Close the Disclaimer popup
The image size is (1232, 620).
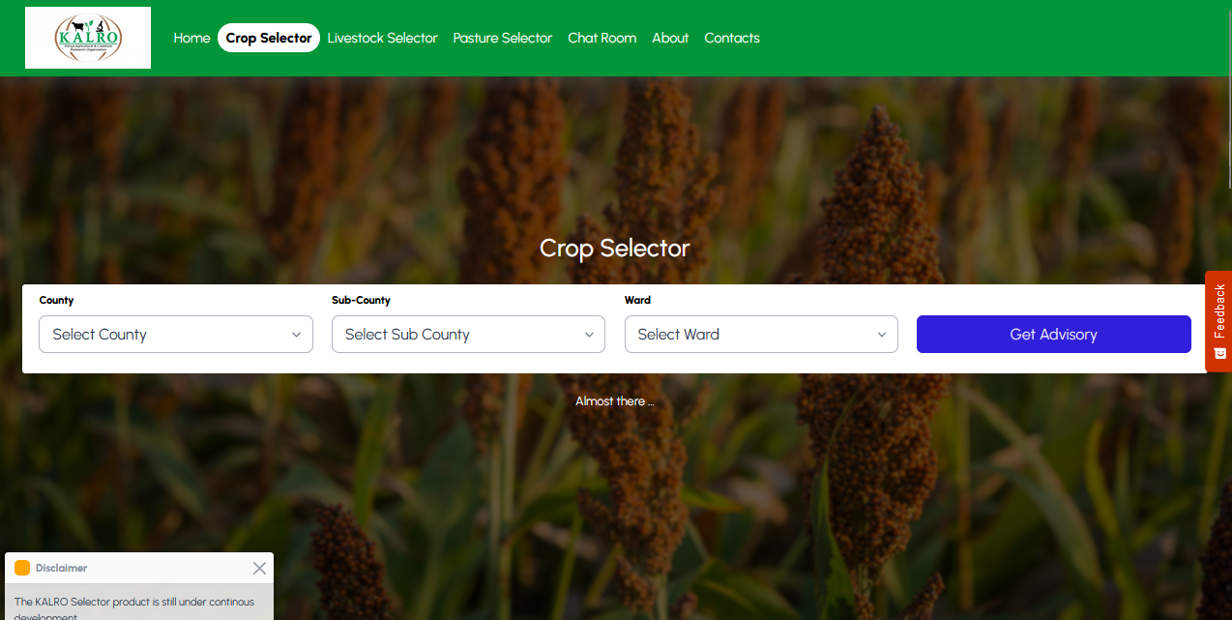[259, 569]
